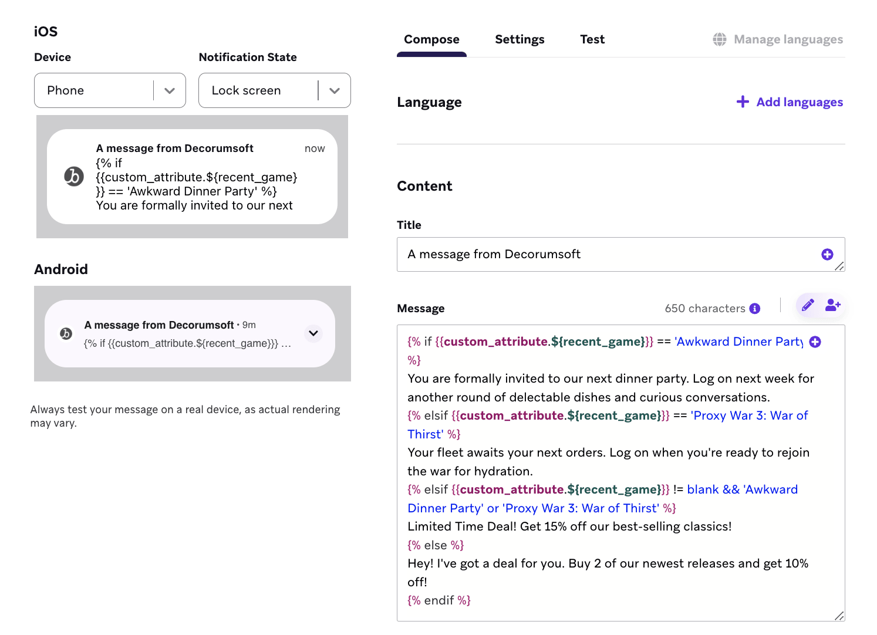The image size is (877, 635).
Task: Click the app logo in iOS preview
Action: pos(74,176)
